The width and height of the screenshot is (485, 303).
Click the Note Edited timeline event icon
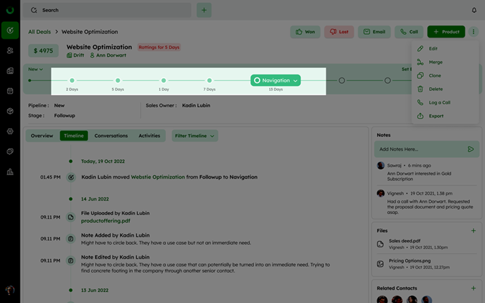pyautogui.click(x=71, y=261)
